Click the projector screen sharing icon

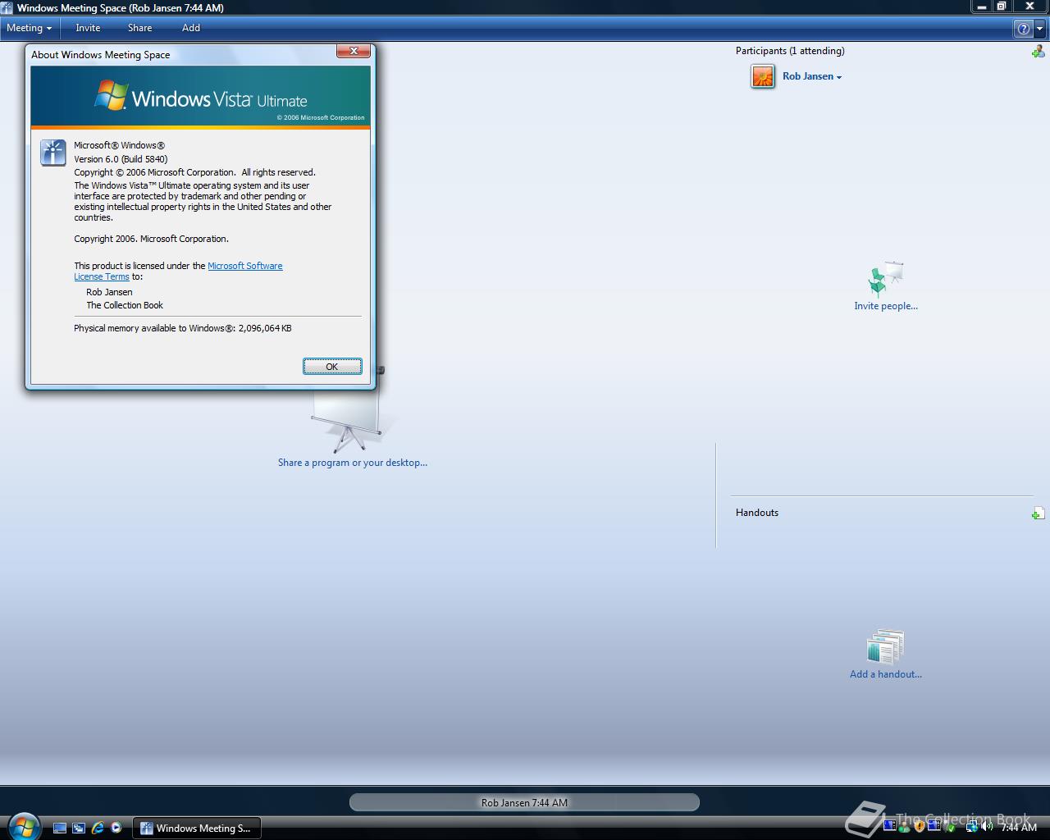(349, 420)
